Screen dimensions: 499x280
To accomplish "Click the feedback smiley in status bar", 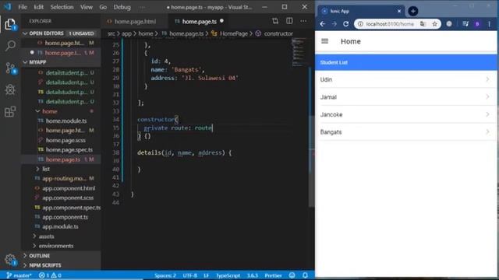I will point(292,275).
